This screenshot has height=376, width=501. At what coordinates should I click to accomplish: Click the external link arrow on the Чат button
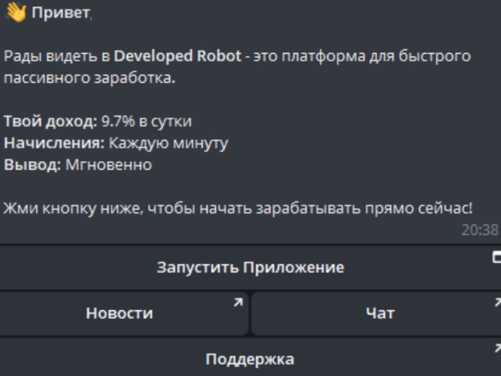498,303
